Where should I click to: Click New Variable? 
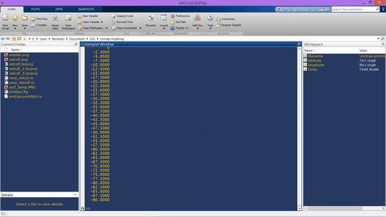(88, 16)
